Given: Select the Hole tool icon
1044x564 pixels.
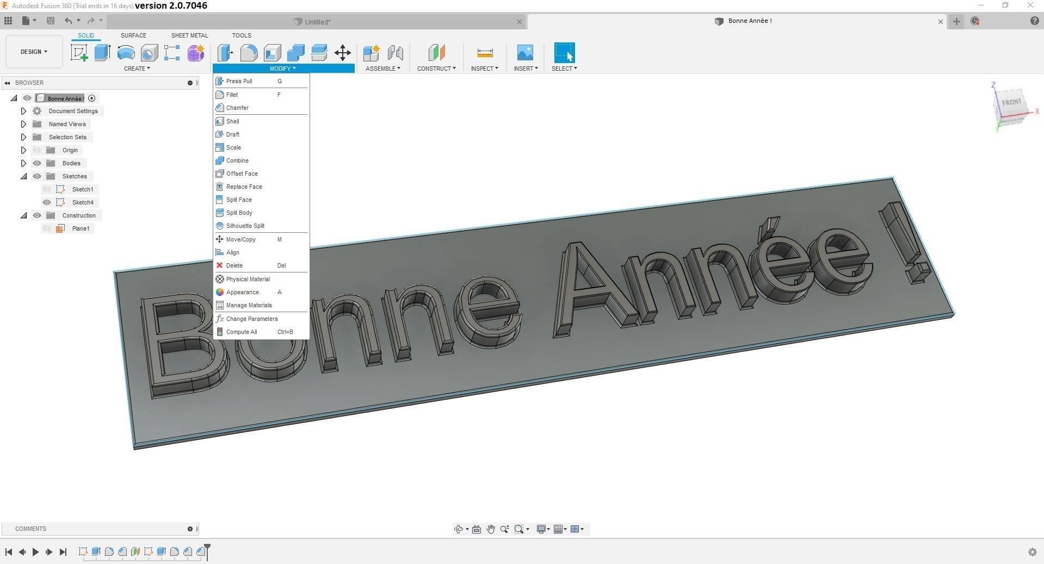Looking at the screenshot, I should 149,53.
